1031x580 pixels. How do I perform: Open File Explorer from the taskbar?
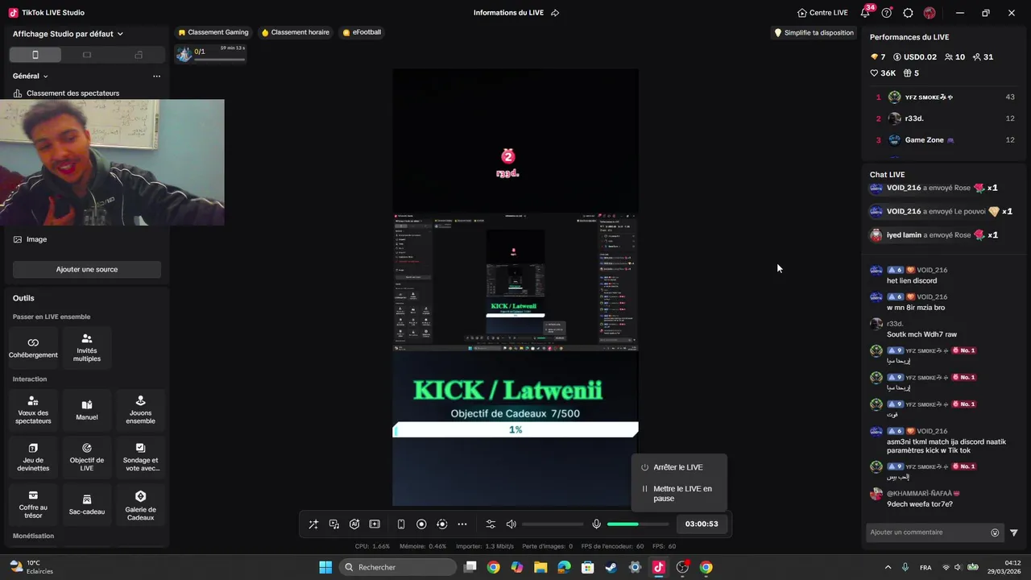[x=540, y=567]
